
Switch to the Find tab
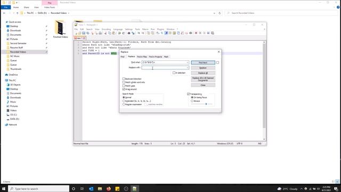coord(123,57)
